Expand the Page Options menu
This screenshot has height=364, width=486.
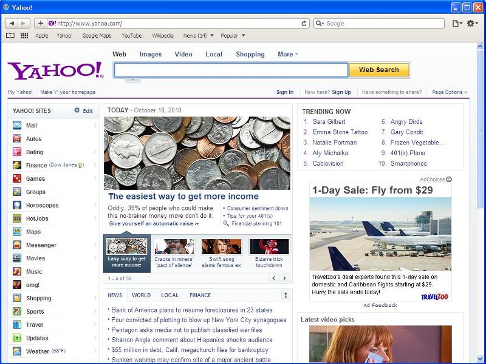[x=450, y=92]
